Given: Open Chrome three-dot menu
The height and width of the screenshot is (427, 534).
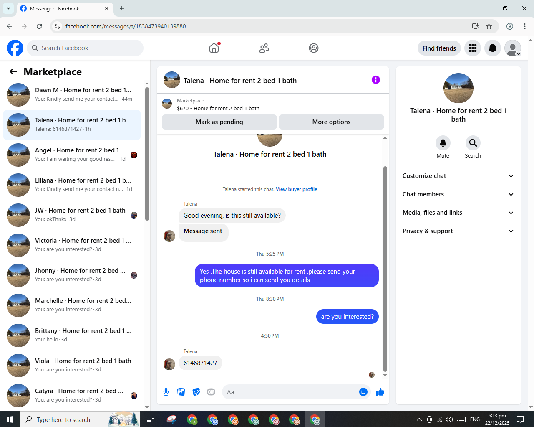Looking at the screenshot, I should pos(525,26).
